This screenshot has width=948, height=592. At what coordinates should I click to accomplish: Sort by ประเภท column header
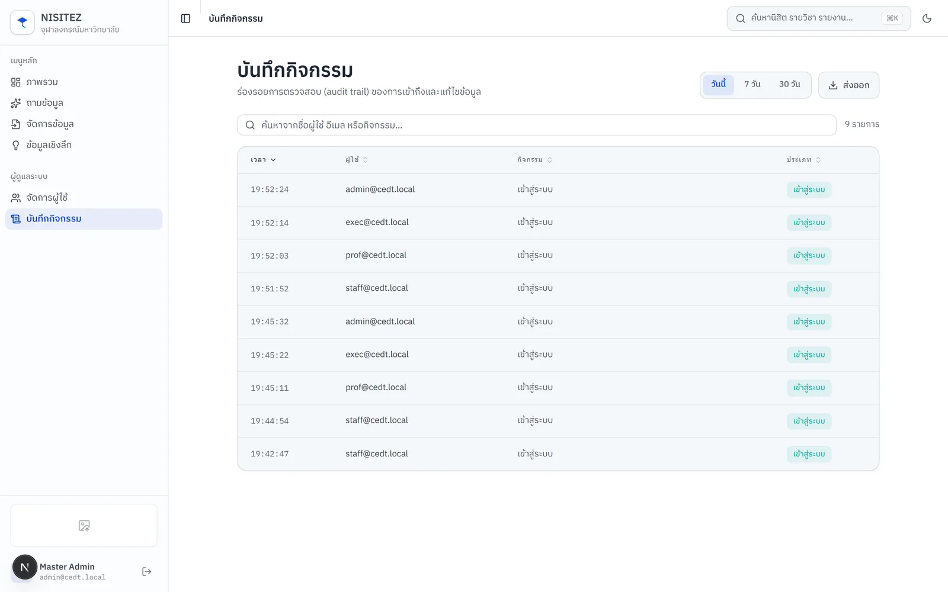pos(803,160)
